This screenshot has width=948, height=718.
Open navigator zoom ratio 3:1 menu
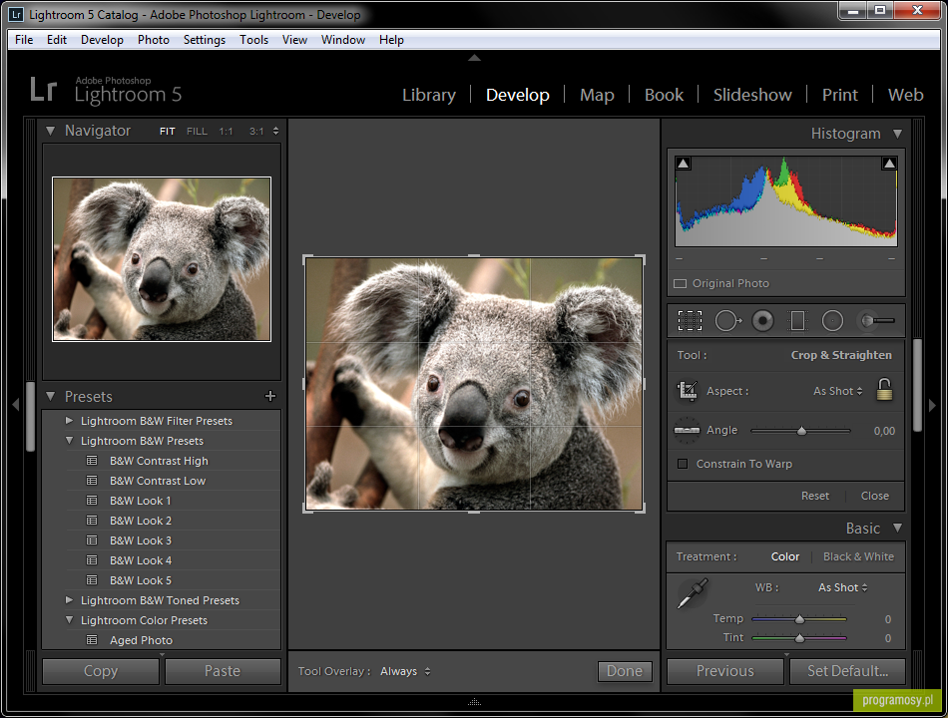pyautogui.click(x=264, y=132)
